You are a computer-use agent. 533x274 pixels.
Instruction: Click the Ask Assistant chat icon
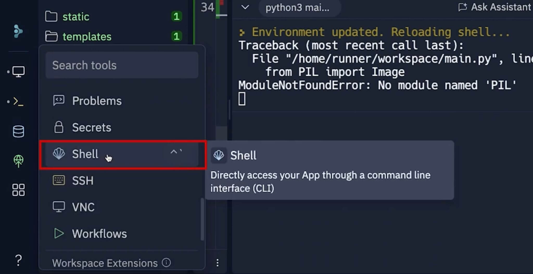[462, 7]
